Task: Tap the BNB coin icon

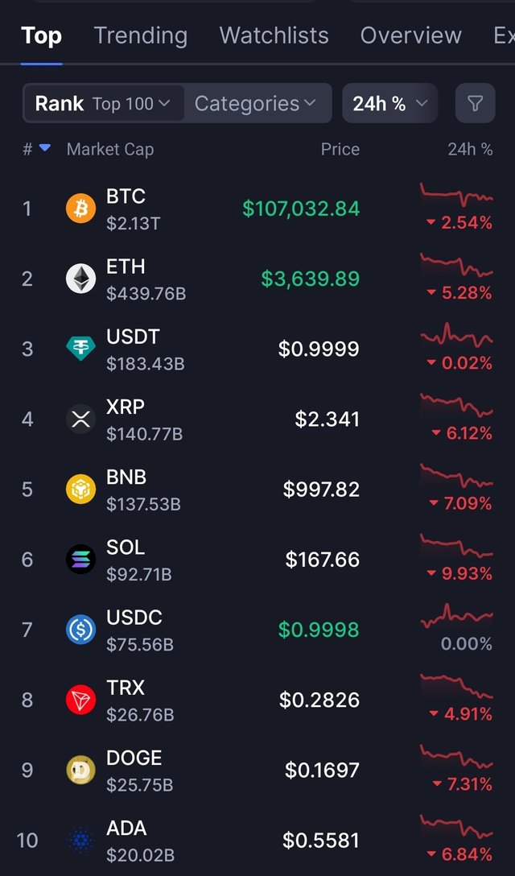Action: coord(80,490)
